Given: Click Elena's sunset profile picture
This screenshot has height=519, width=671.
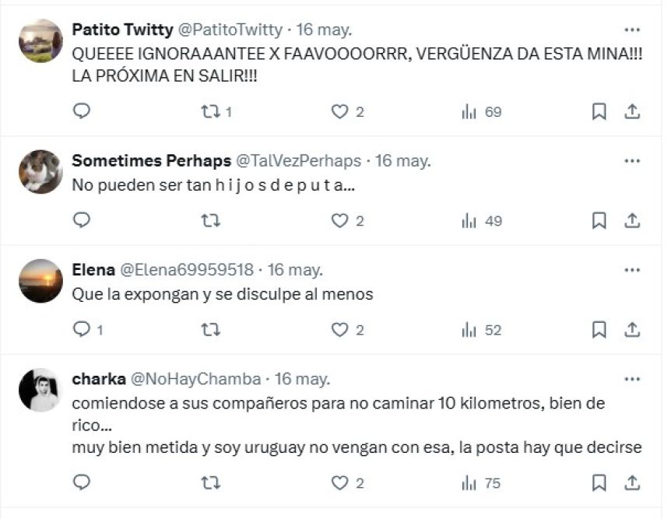Looking at the screenshot, I should 40,281.
